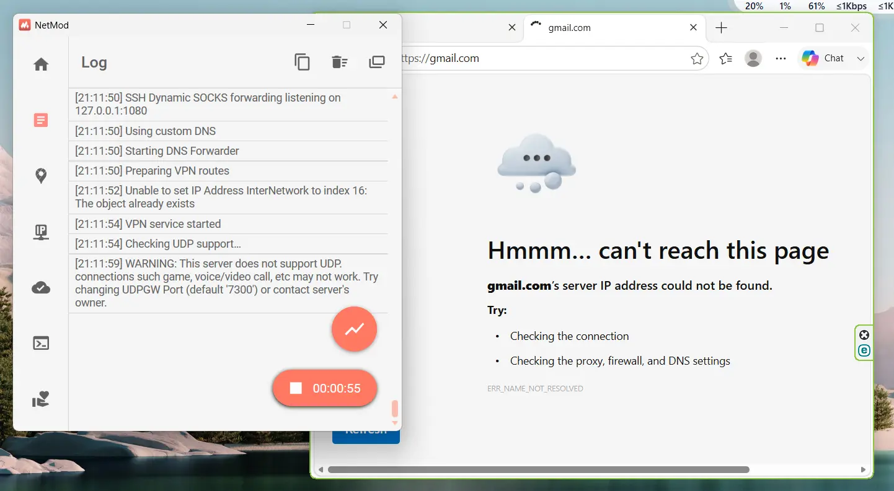Open the IP network tools icon in NetMod
The width and height of the screenshot is (894, 491).
[x=41, y=232]
